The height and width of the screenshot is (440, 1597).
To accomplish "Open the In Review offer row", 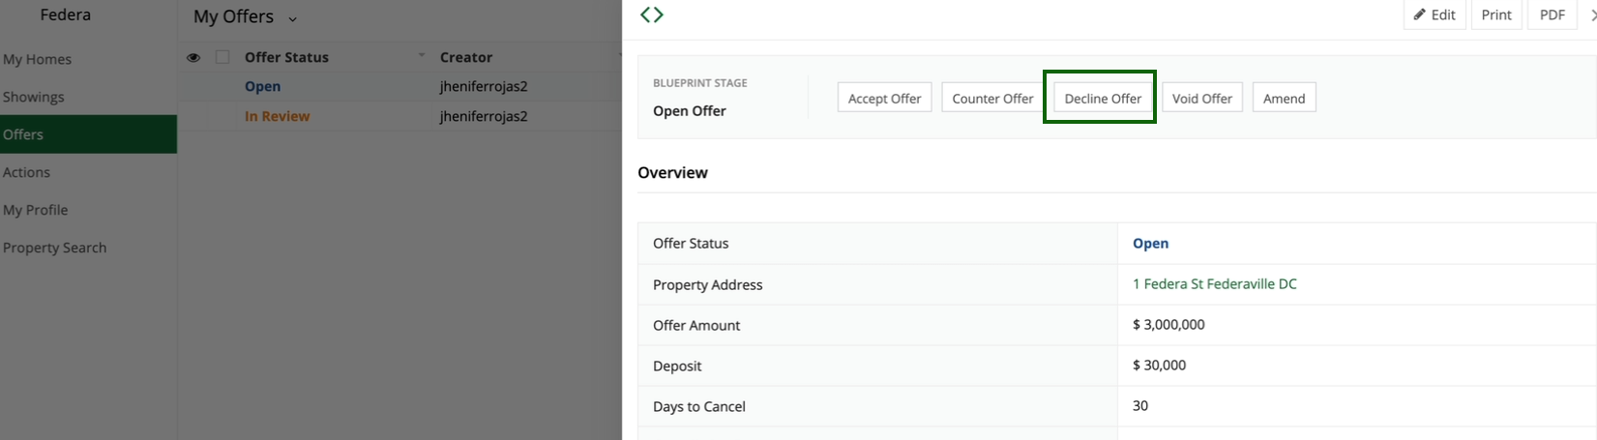I will pos(399,116).
